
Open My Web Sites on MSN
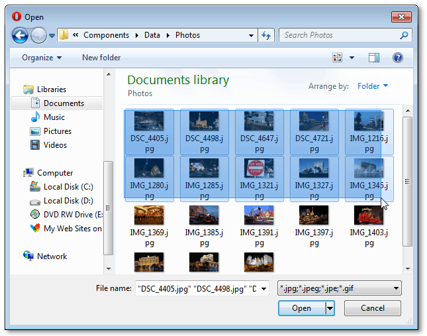pos(66,229)
